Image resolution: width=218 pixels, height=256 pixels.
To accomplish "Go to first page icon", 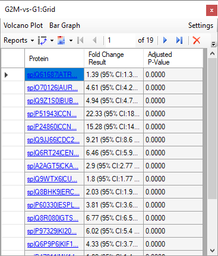I will [x=80, y=40].
